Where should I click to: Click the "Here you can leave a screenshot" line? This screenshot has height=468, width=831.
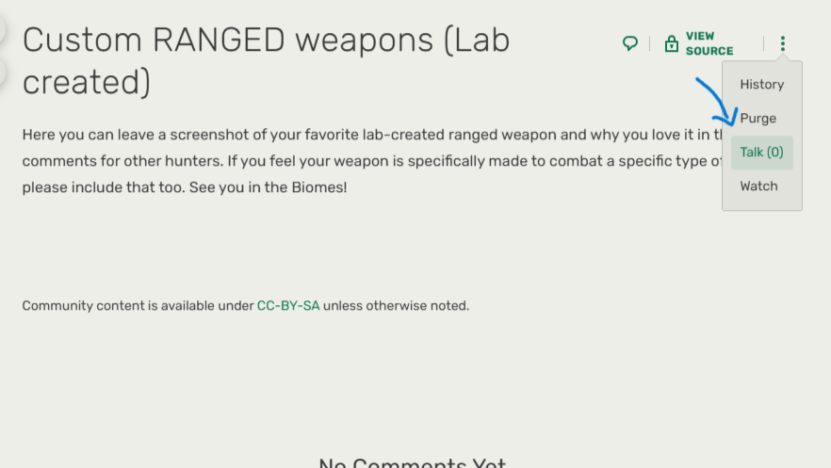tap(141, 135)
